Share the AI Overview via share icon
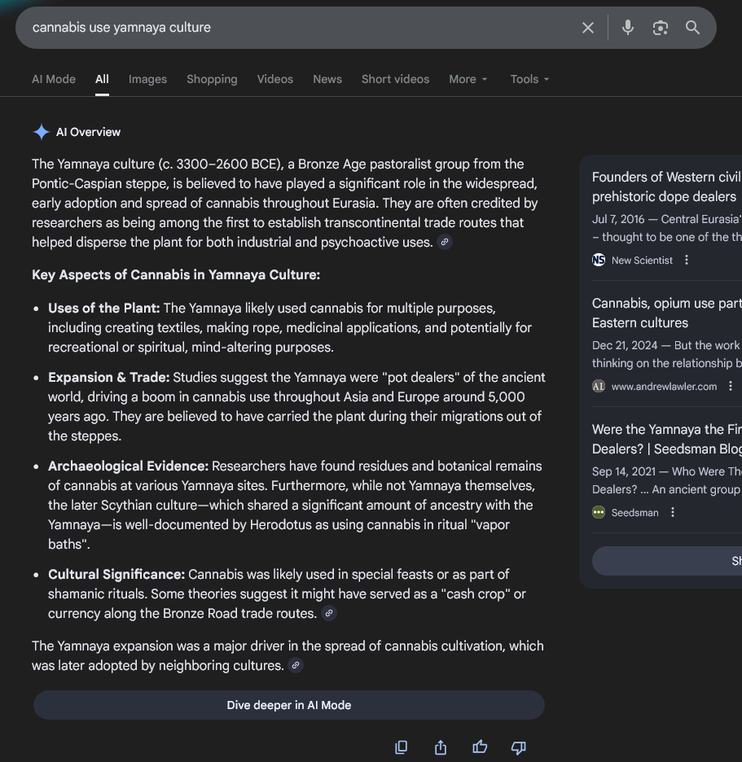 pos(441,747)
